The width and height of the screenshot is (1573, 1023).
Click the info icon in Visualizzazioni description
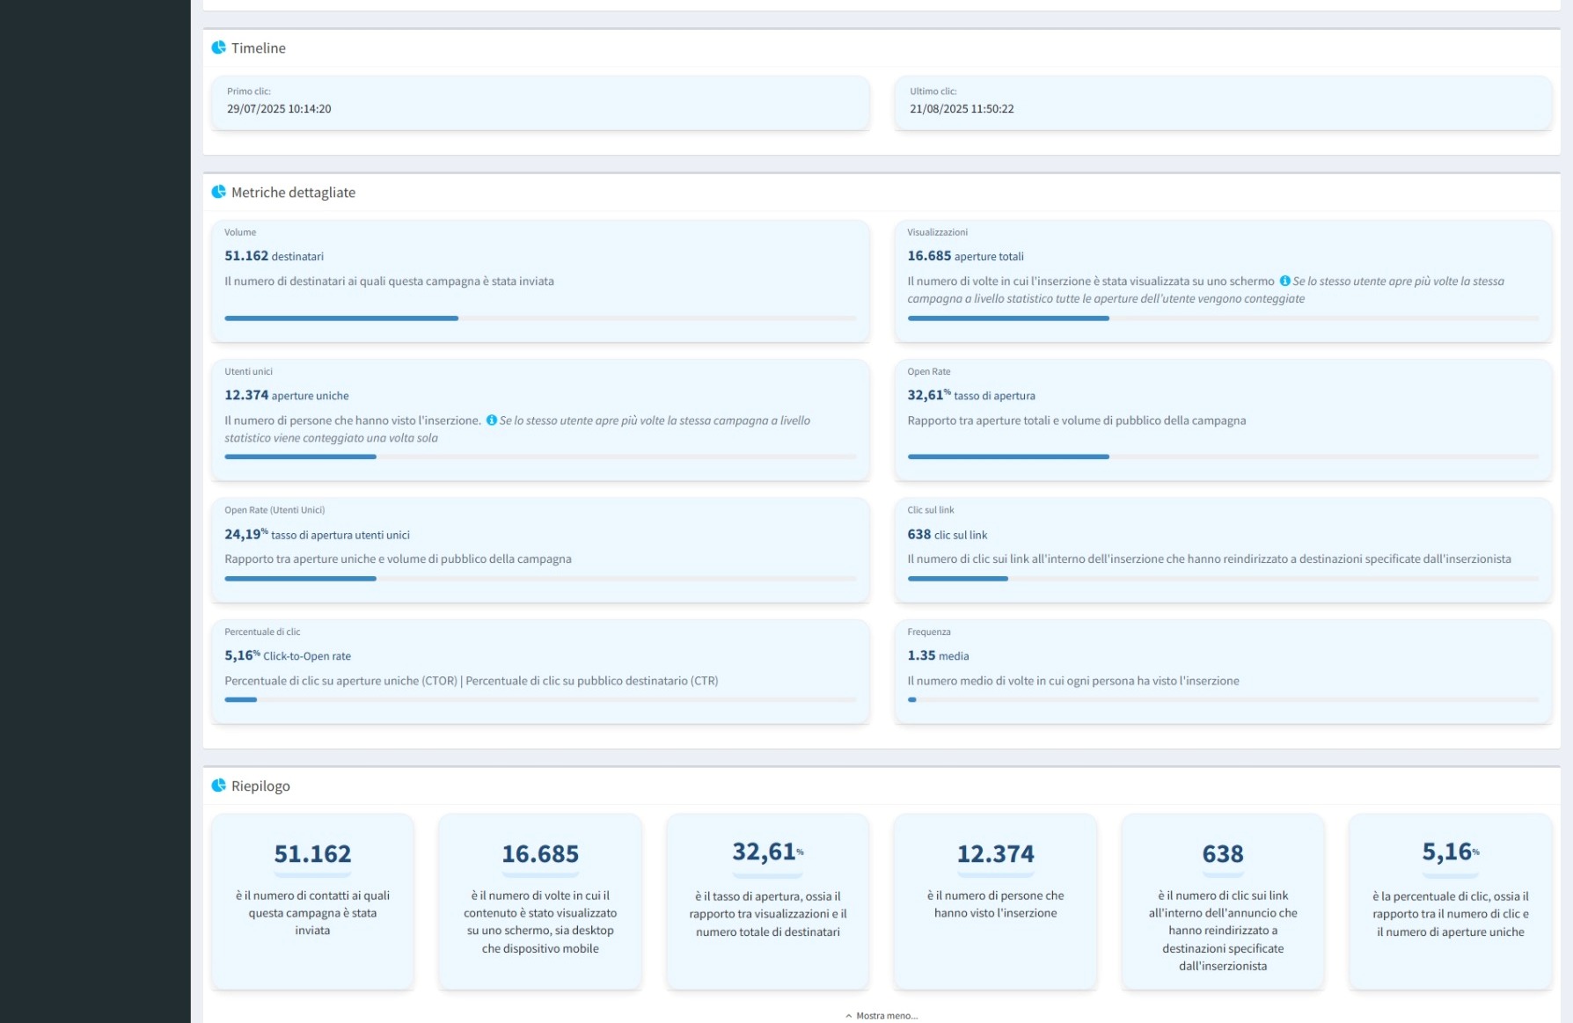[x=1284, y=281]
